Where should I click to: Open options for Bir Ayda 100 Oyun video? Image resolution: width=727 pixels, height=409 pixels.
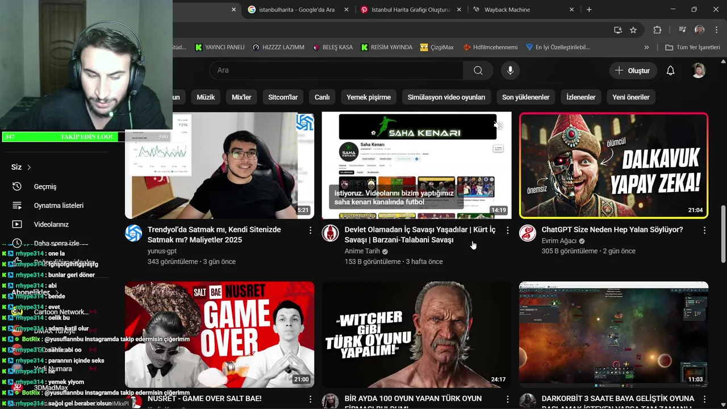coord(507,399)
